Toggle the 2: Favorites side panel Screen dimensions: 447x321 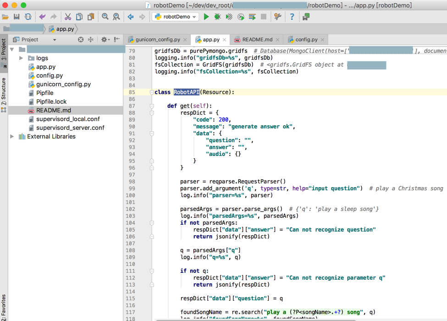click(4, 307)
